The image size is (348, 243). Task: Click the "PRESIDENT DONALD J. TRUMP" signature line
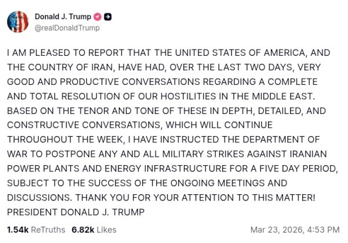(67, 212)
